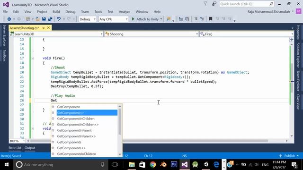Open the Edit menu
The image size is (303, 170).
click(16, 11)
